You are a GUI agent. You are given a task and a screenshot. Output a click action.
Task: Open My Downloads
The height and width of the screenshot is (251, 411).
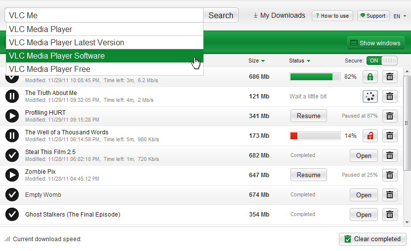[x=279, y=16]
